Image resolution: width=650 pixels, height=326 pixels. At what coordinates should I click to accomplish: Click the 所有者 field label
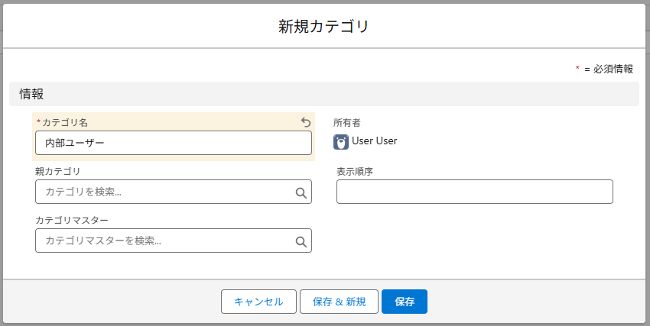(x=346, y=122)
